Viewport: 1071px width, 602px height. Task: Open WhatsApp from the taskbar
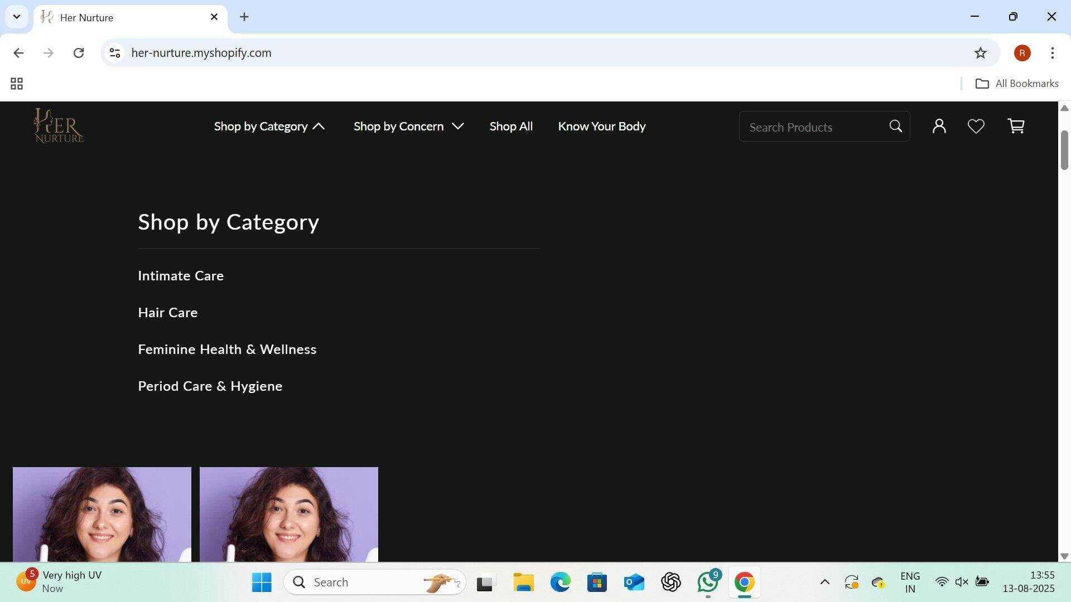708,582
